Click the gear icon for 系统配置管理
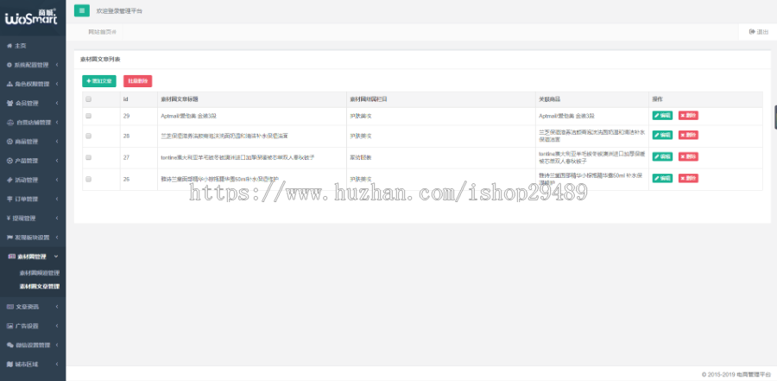Screen dimensions: 777x381 (x=9, y=65)
